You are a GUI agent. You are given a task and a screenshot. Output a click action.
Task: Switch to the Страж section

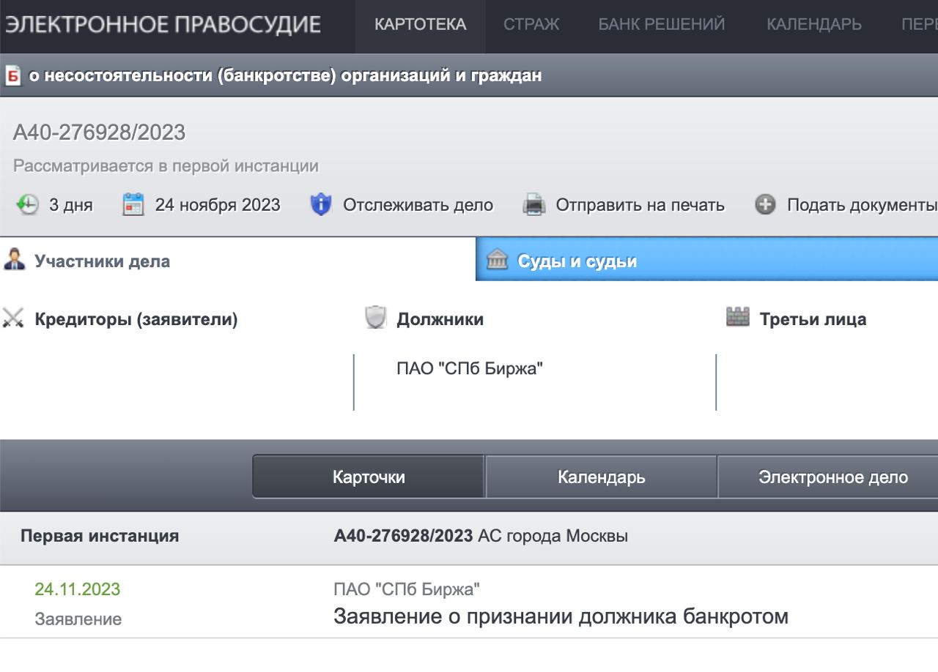tap(531, 25)
